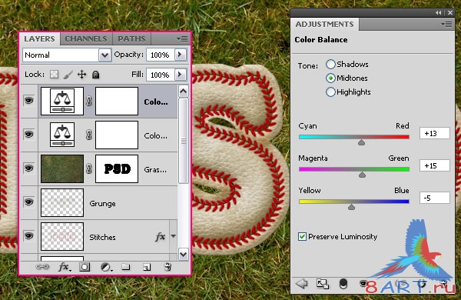Select Color Balance icon on top layer
This screenshot has height=300, width=461.
coord(62,101)
